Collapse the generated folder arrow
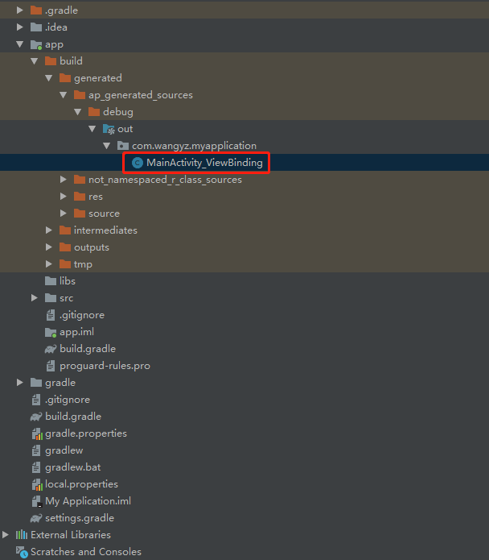This screenshot has width=489, height=560. pyautogui.click(x=49, y=78)
